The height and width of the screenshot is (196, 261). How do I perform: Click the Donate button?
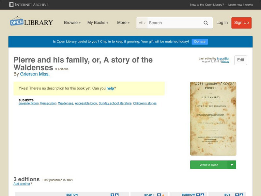[x=199, y=41]
